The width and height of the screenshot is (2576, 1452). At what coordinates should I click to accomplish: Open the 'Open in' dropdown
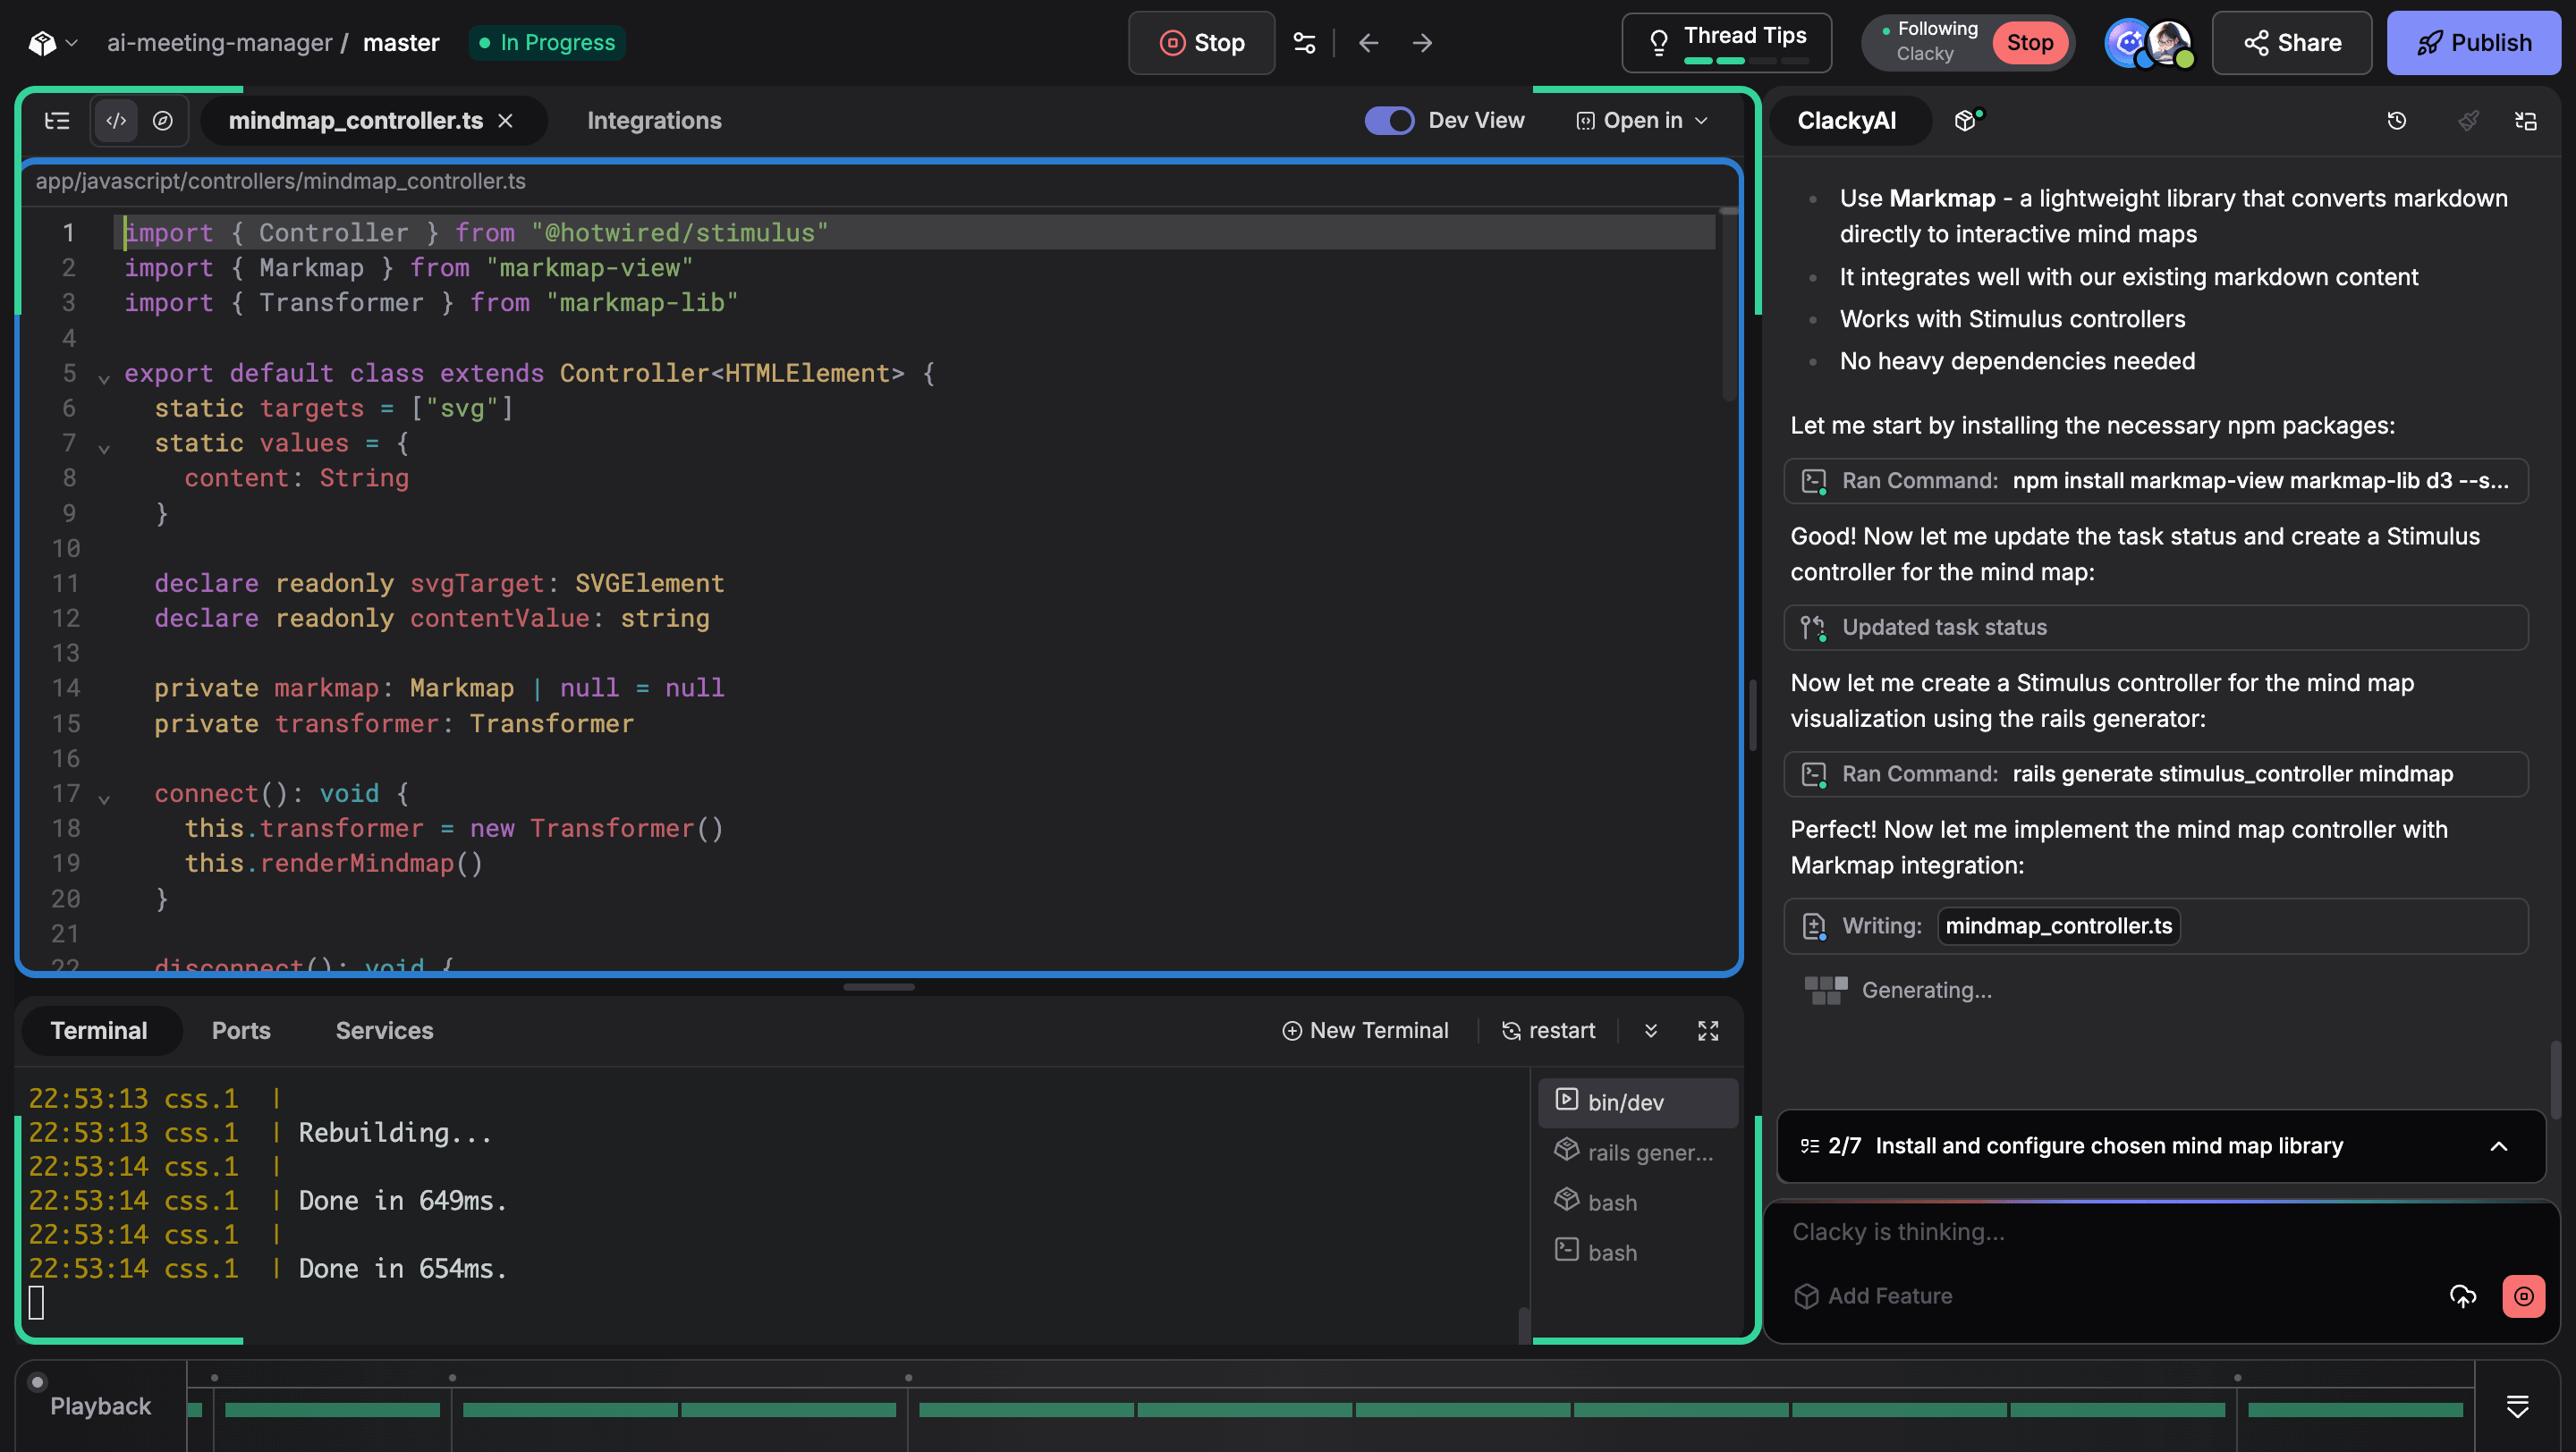tap(1642, 121)
